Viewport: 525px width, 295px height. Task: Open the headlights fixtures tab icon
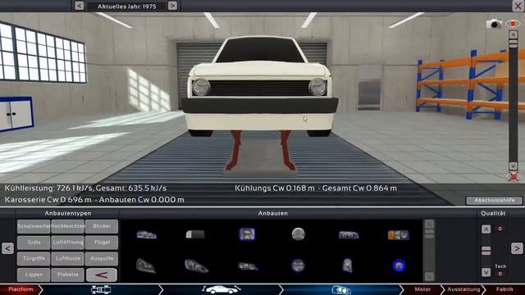pos(341,289)
